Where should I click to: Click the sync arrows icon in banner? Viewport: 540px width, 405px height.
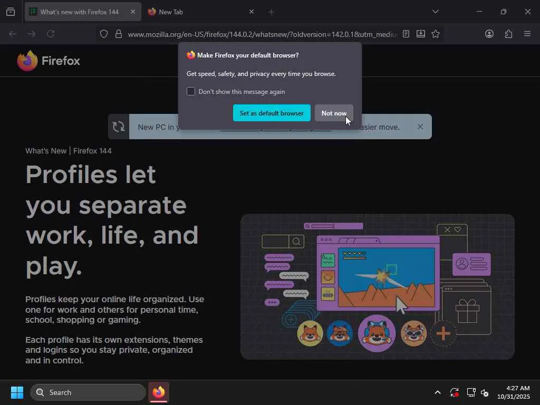119,127
